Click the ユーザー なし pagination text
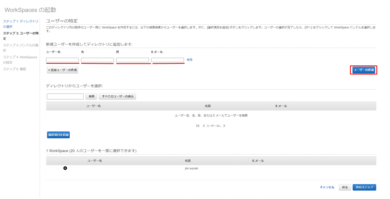This screenshot has width=390, height=199. [214, 126]
